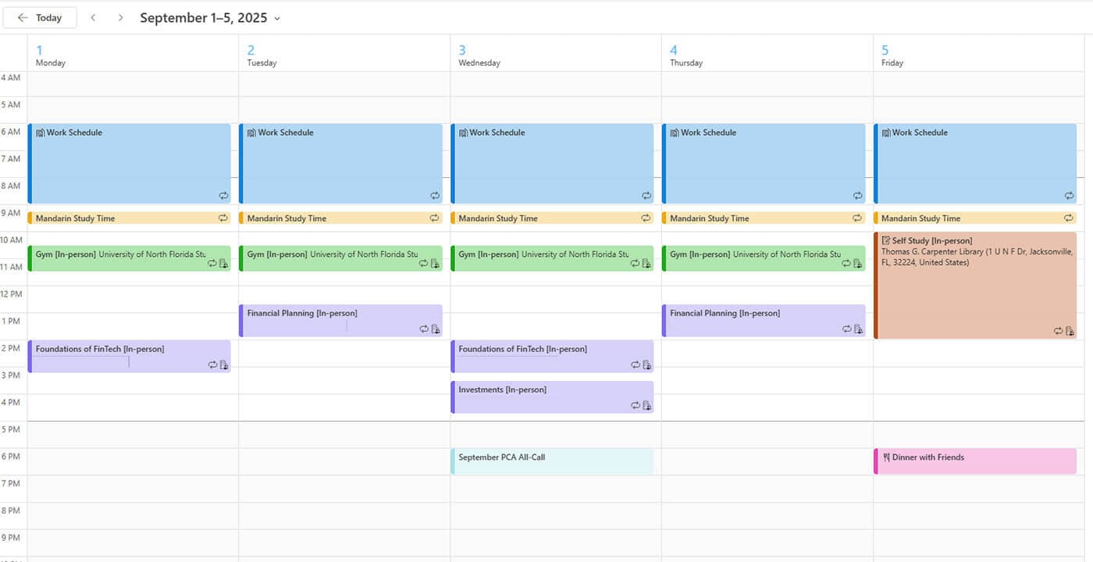Click recurrence icon on Friday's Self Study

pyautogui.click(x=1058, y=331)
